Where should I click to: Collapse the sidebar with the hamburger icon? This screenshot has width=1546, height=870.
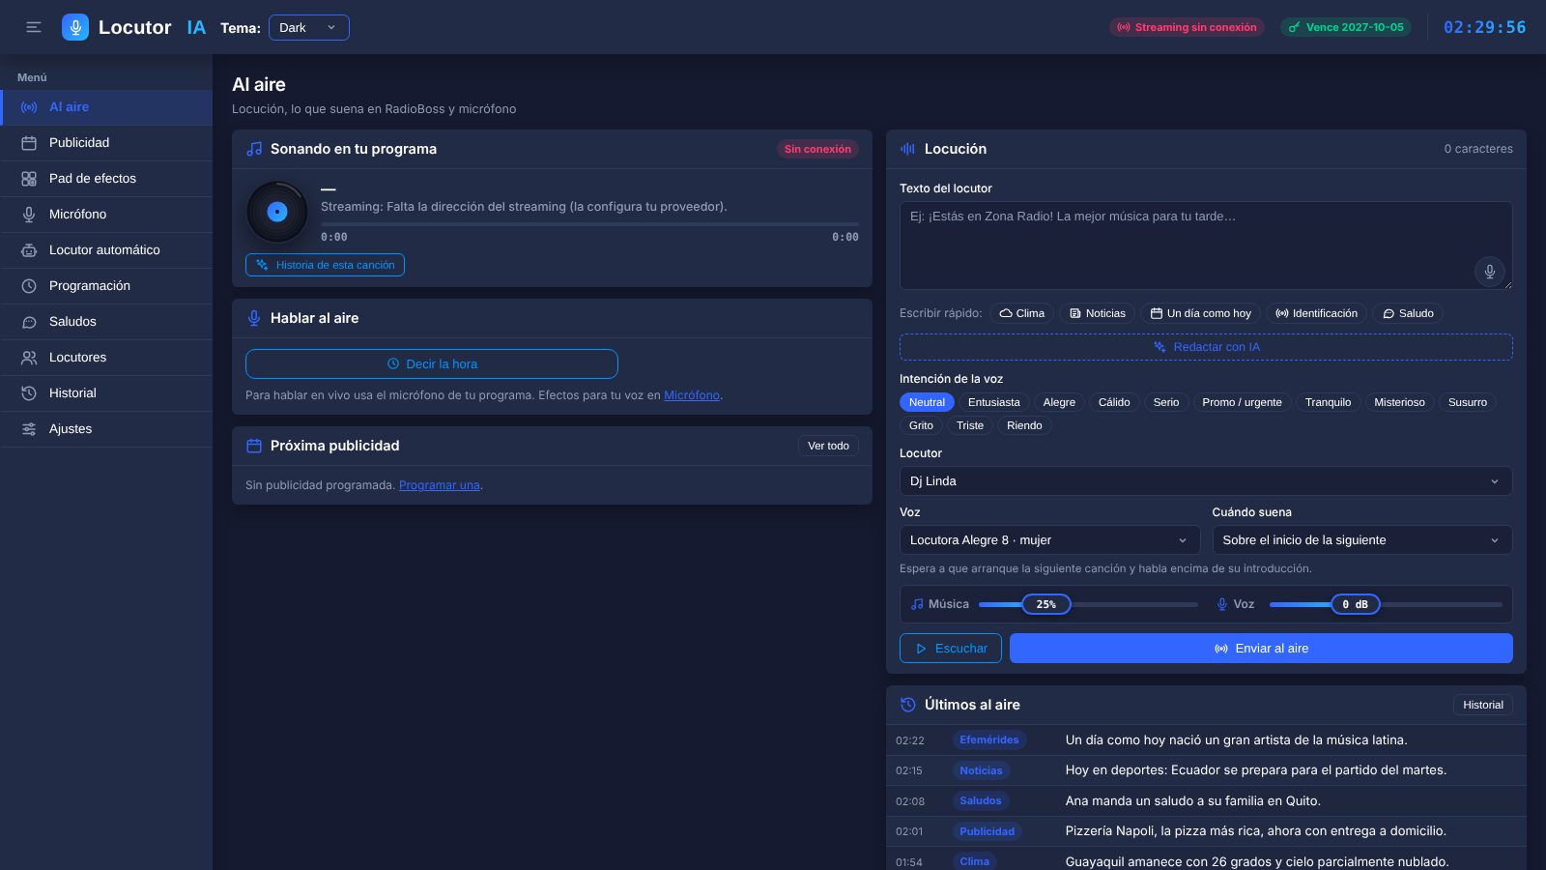coord(34,27)
